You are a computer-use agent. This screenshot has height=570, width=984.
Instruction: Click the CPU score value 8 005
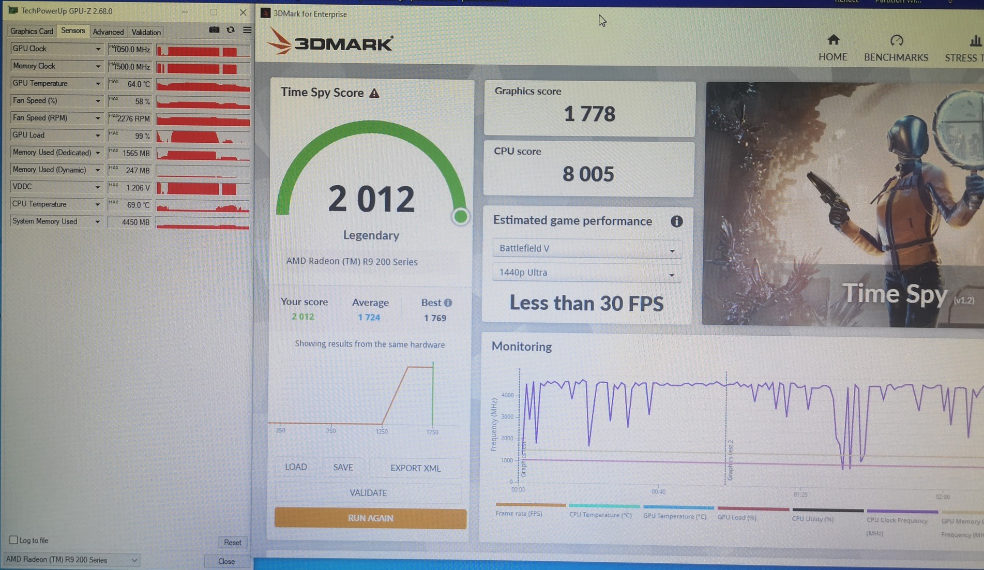pyautogui.click(x=588, y=174)
